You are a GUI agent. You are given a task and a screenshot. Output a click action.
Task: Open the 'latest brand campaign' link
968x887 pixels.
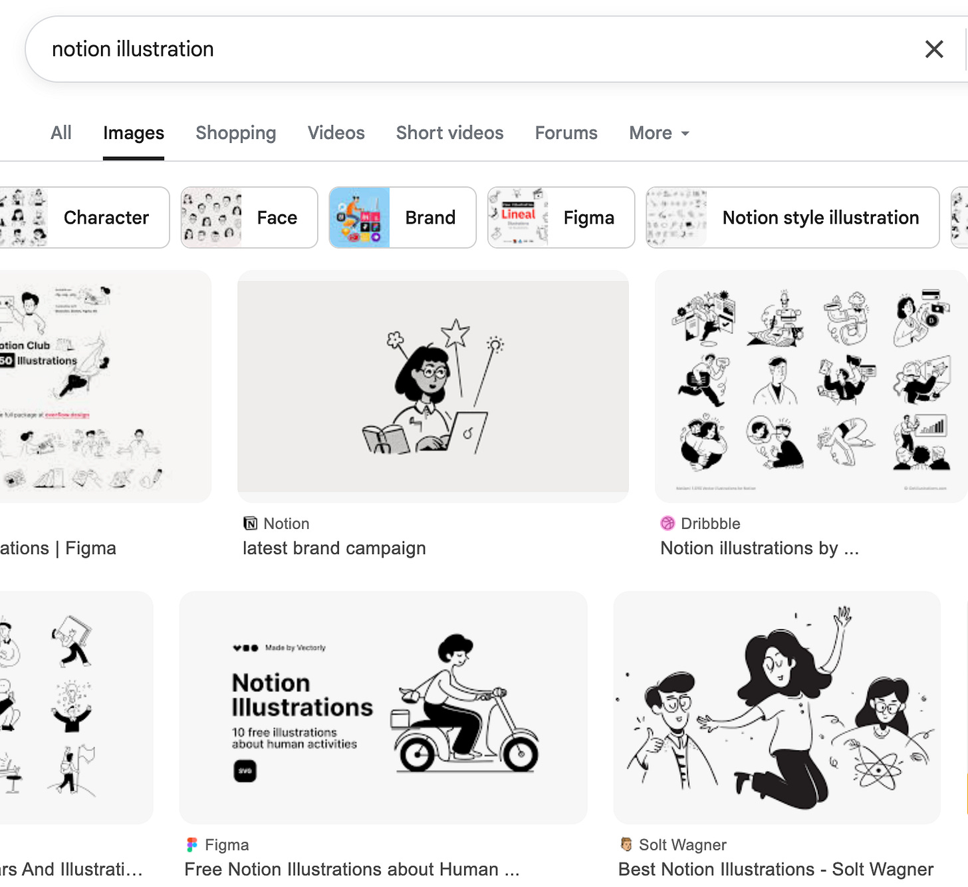334,548
